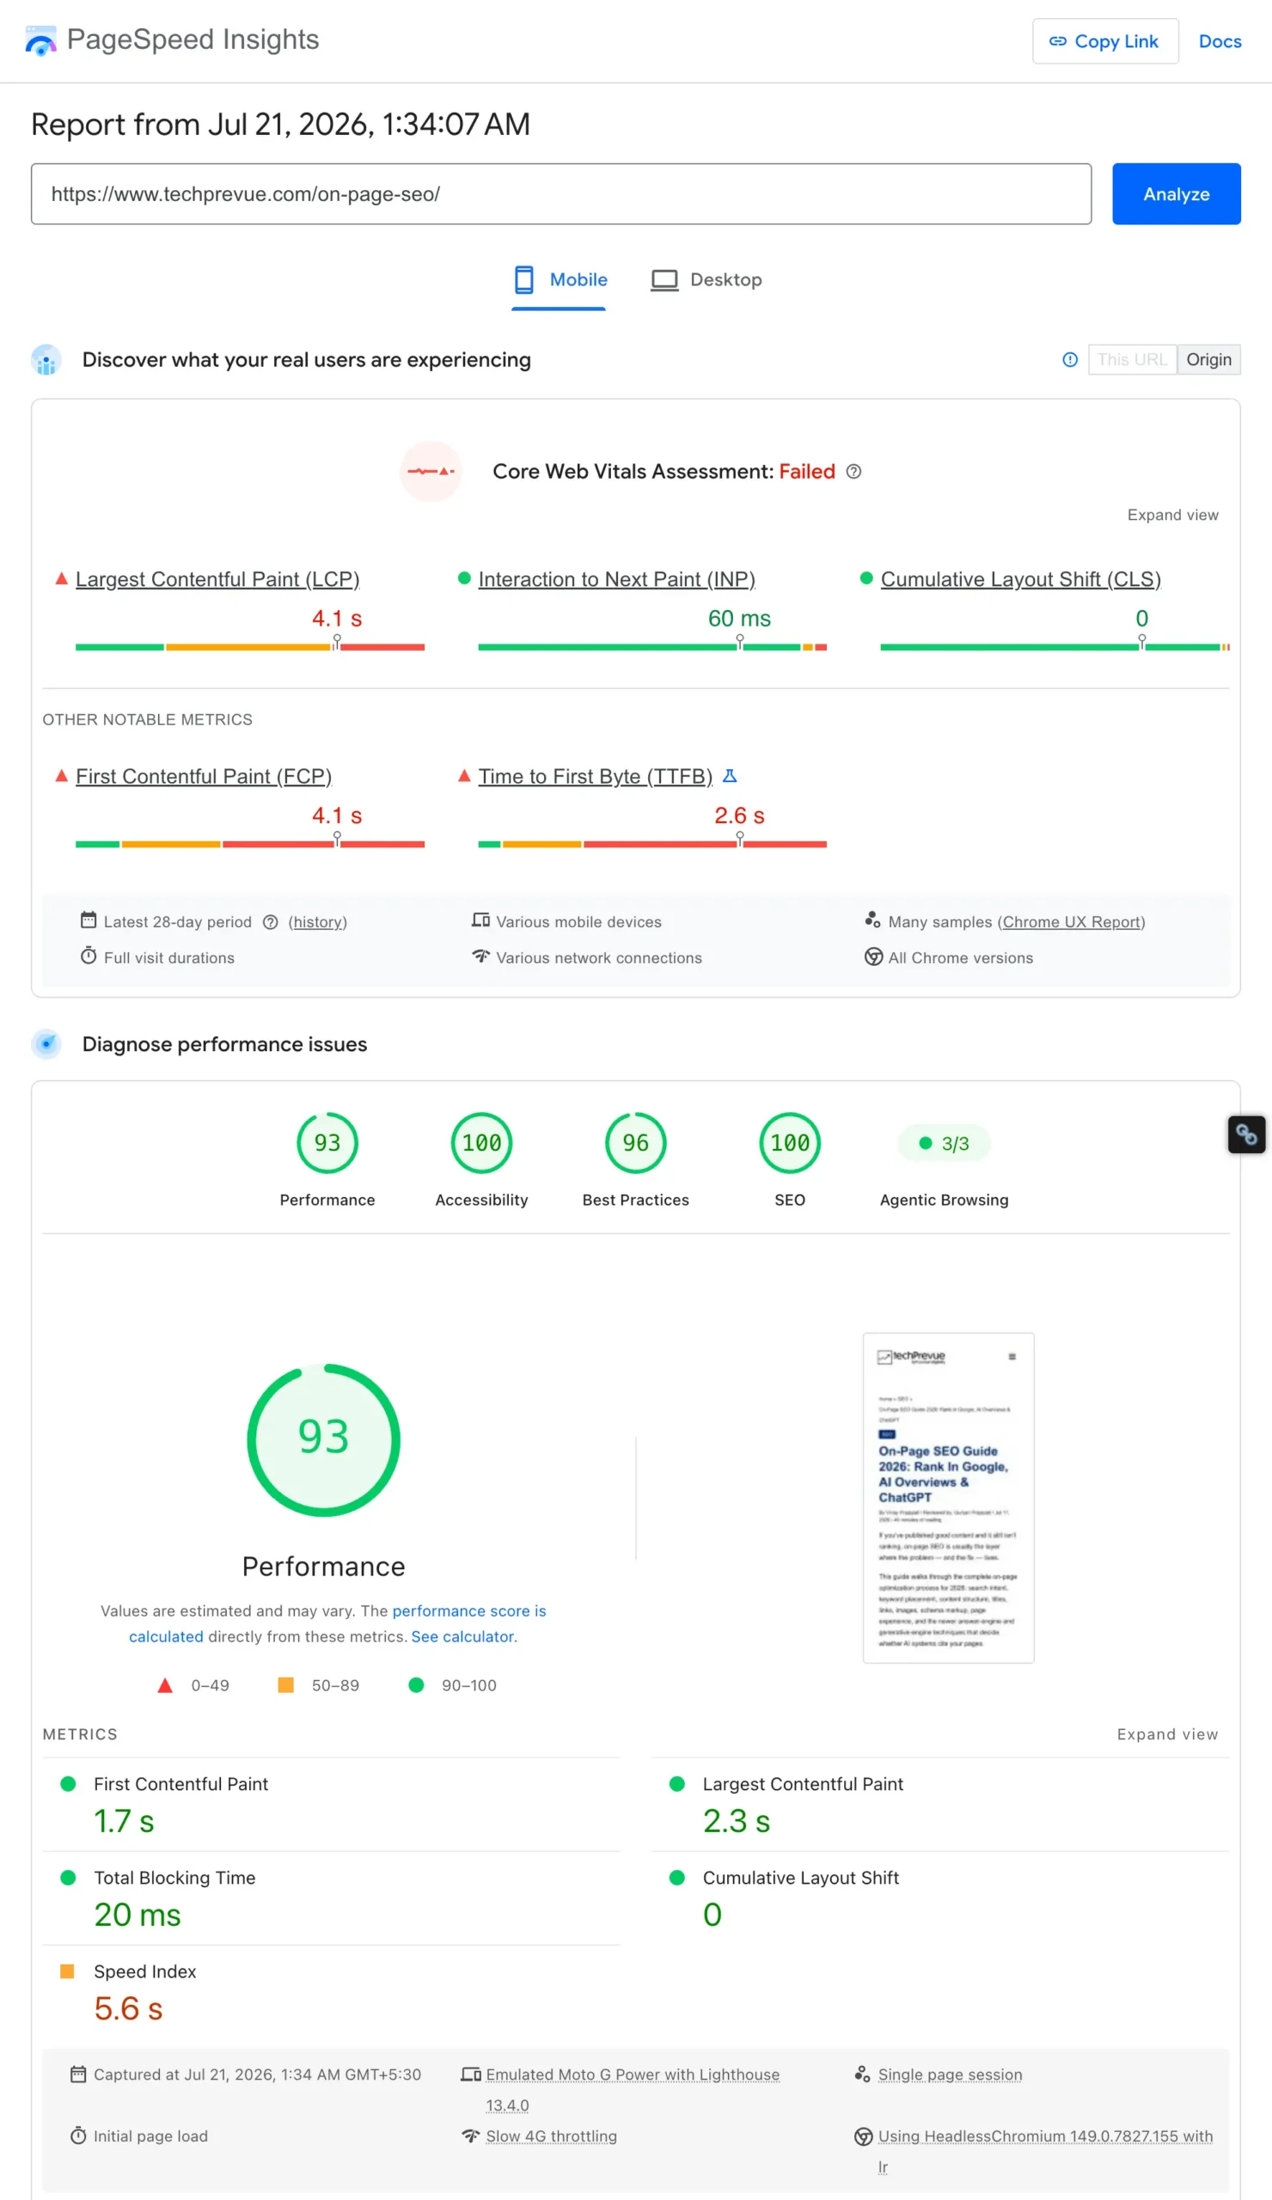Viewport: 1272px width, 2200px height.
Task: Click the Chrome icon by All Chrome versions
Action: click(873, 956)
